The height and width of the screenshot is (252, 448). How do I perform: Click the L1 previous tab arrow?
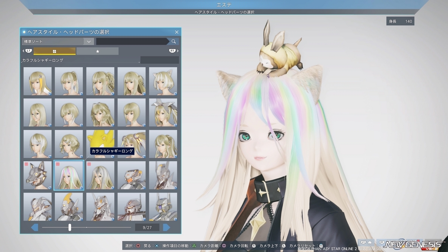point(27,51)
